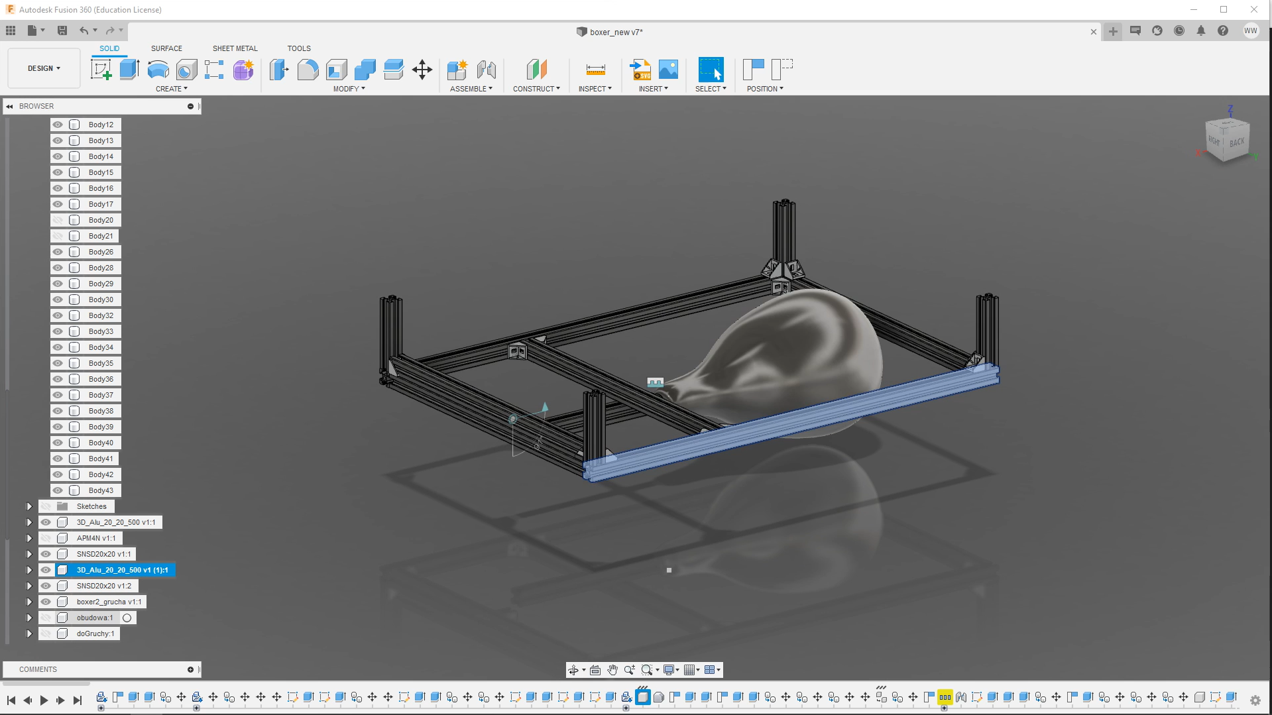The height and width of the screenshot is (715, 1272).
Task: Select the Create Form tool
Action: (243, 70)
